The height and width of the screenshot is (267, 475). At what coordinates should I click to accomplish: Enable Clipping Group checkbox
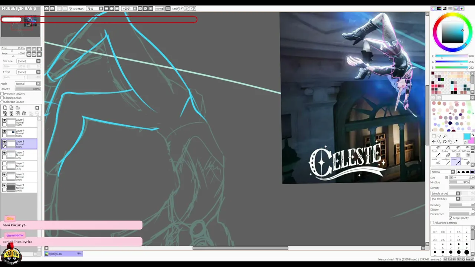click(x=2, y=98)
